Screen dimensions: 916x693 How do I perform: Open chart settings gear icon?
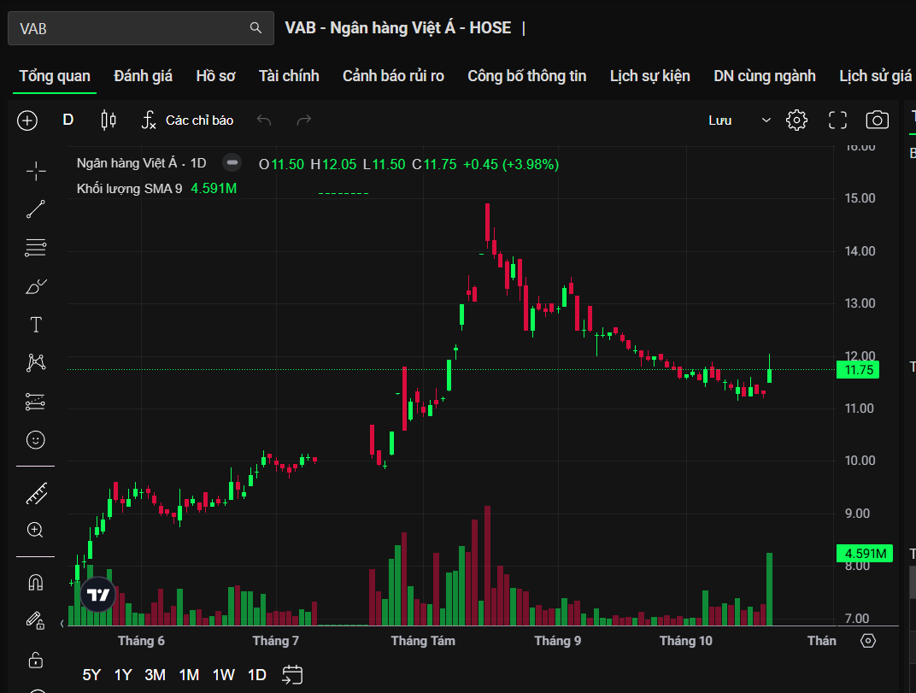(796, 120)
